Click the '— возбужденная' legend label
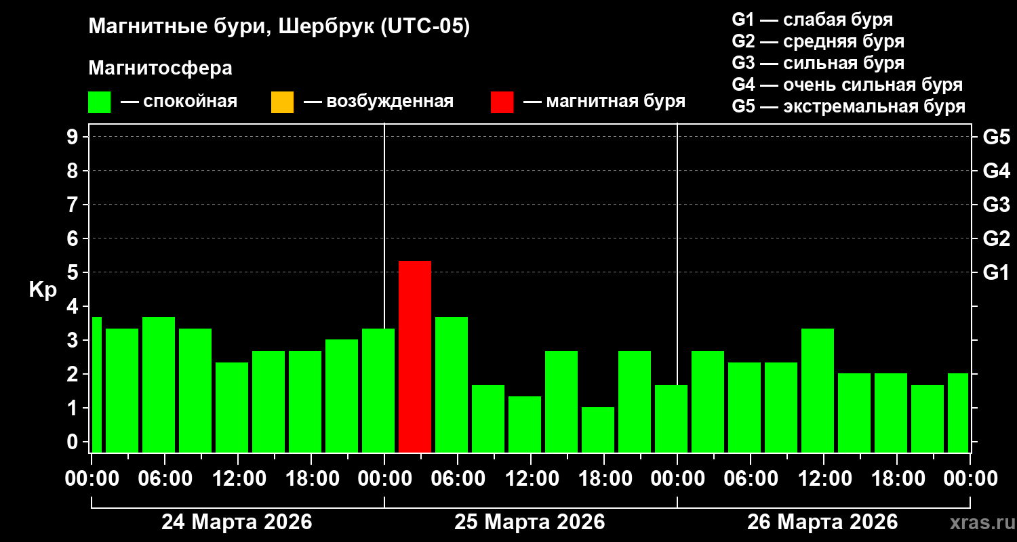 [x=379, y=102]
